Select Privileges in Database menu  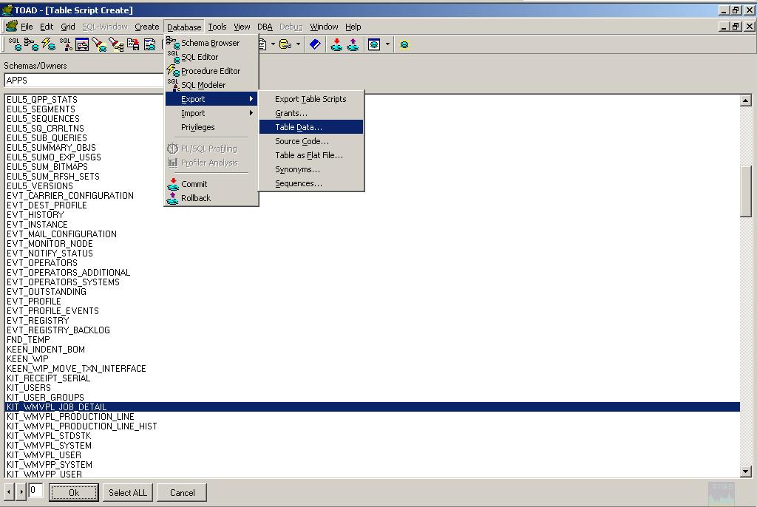(x=211, y=127)
